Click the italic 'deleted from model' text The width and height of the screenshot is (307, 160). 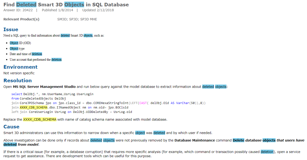point(21,145)
